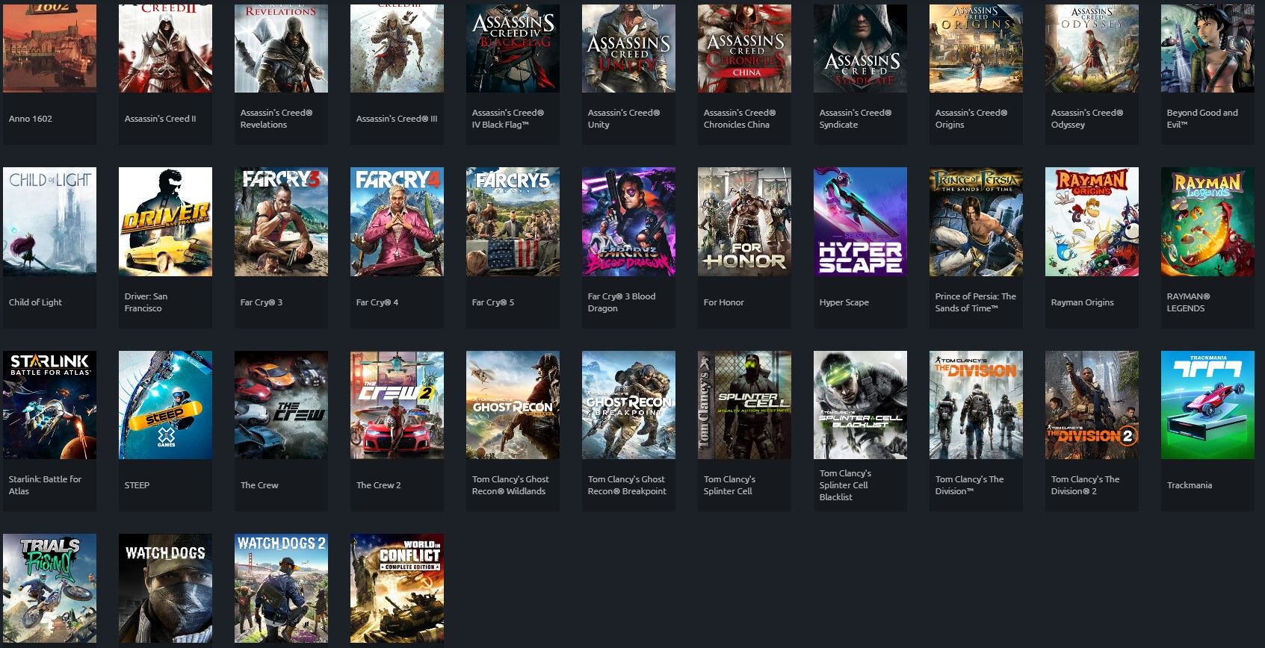The height and width of the screenshot is (648, 1265).
Task: Click the "For Honor" title text
Action: pos(723,302)
